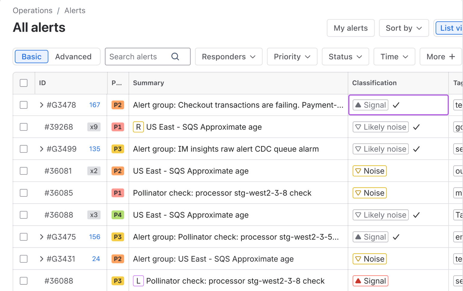Click the search magnifier icon
Screen dimensions: 463x291
click(175, 57)
